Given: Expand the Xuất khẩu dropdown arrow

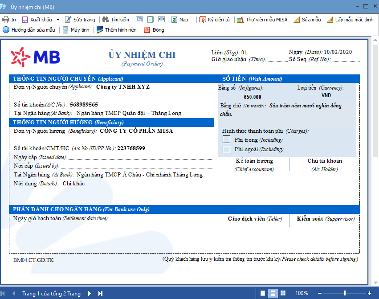Looking at the screenshot, I should [58, 20].
